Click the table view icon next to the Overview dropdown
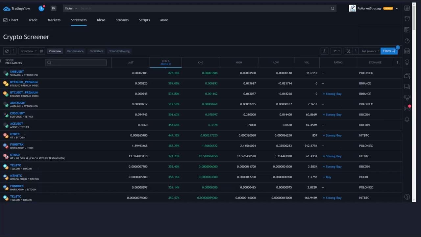This screenshot has width=421, height=237. coord(41,51)
